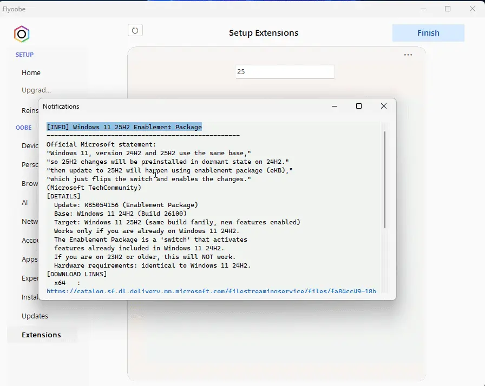Minimize the Notifications dialog
The width and height of the screenshot is (485, 386).
click(335, 106)
